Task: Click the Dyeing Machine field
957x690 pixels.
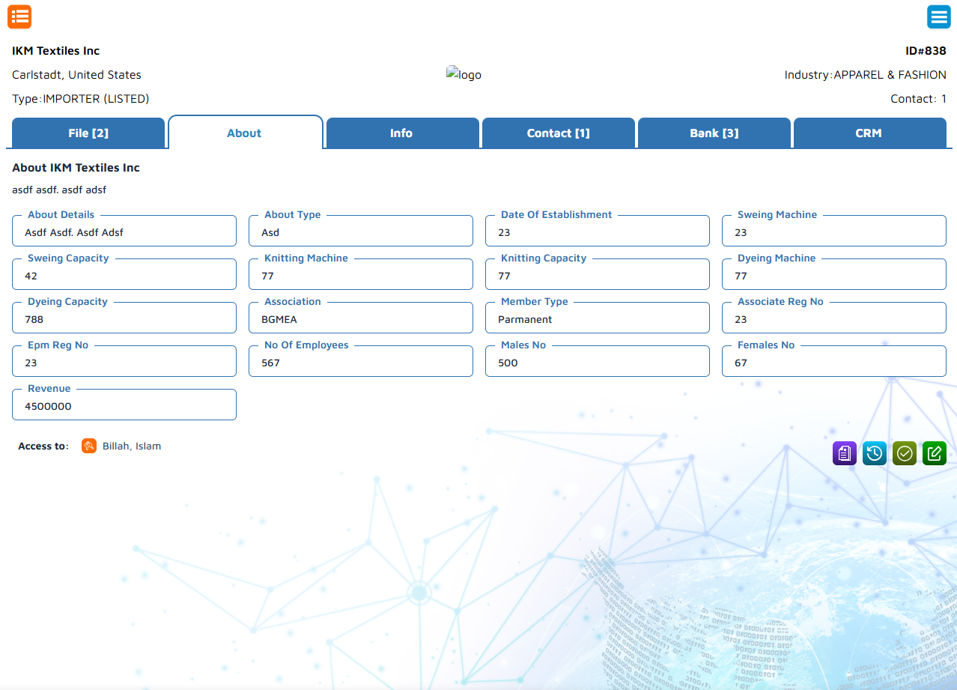Action: click(x=834, y=274)
